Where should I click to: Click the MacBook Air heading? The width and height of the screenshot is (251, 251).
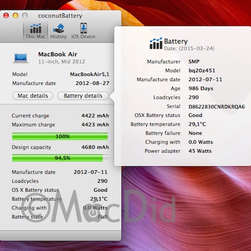point(58,54)
